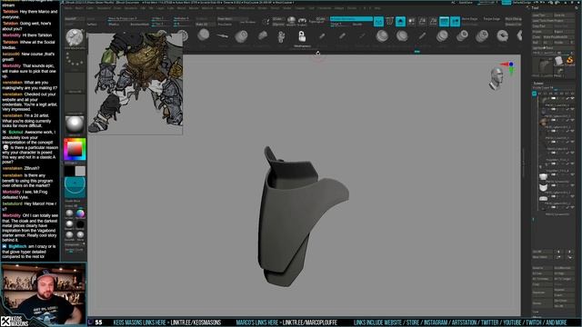This screenshot has width=582, height=327.
Task: Click the teal button right of floor grid
Action: tap(400, 22)
